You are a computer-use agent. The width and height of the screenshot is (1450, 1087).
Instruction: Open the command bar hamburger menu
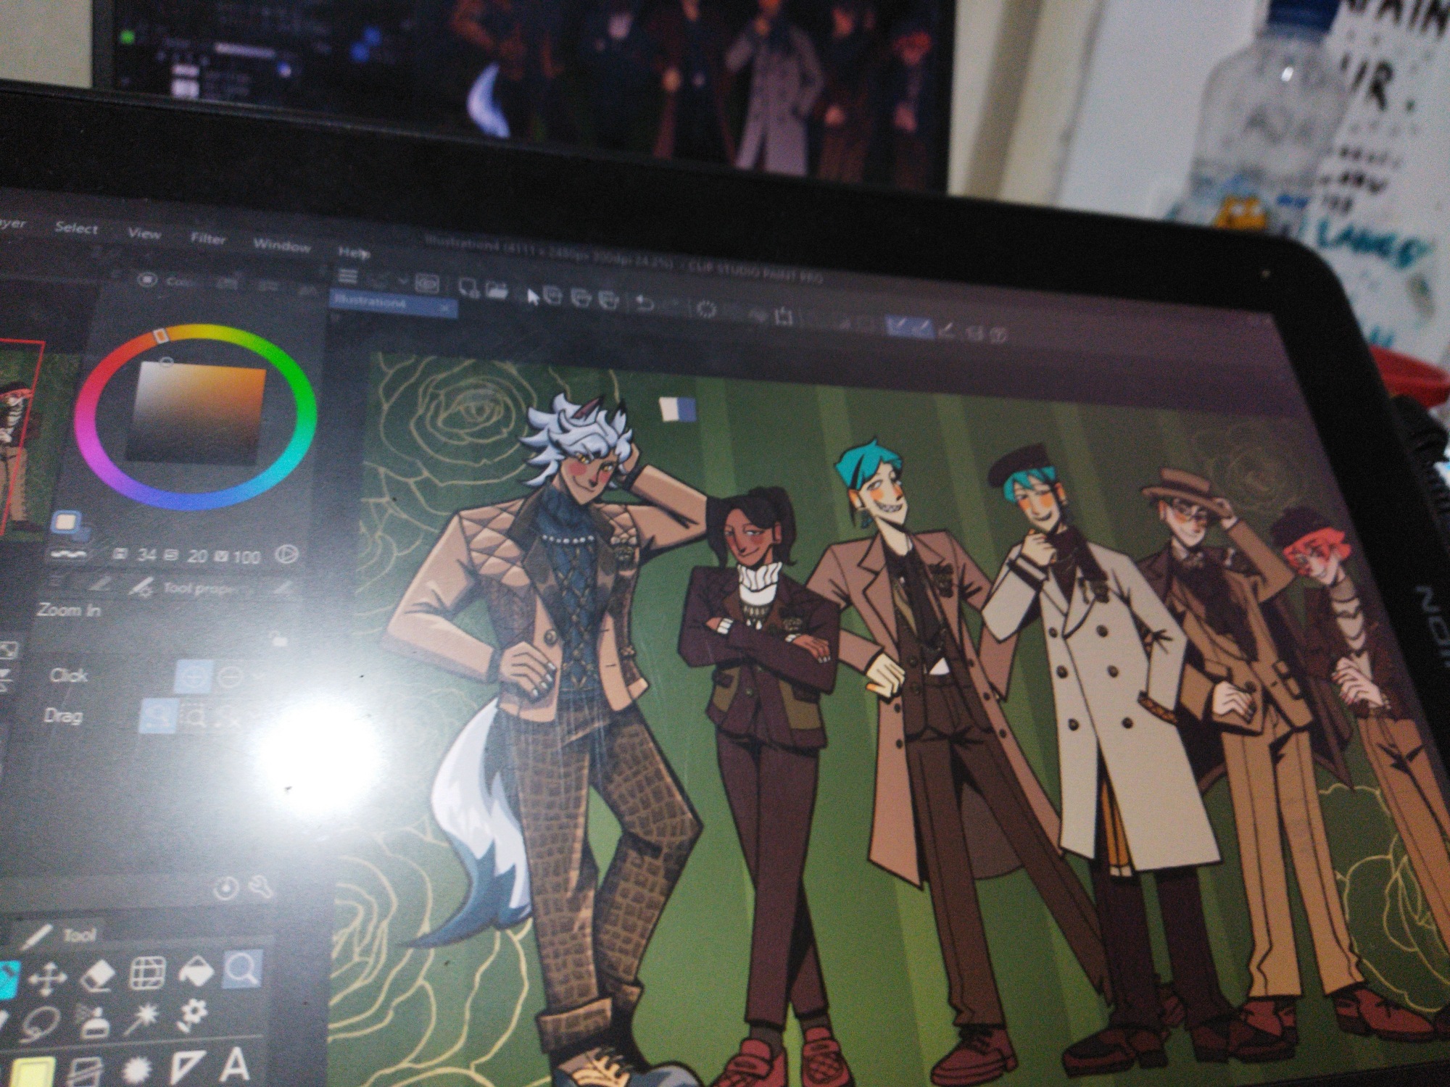(348, 276)
